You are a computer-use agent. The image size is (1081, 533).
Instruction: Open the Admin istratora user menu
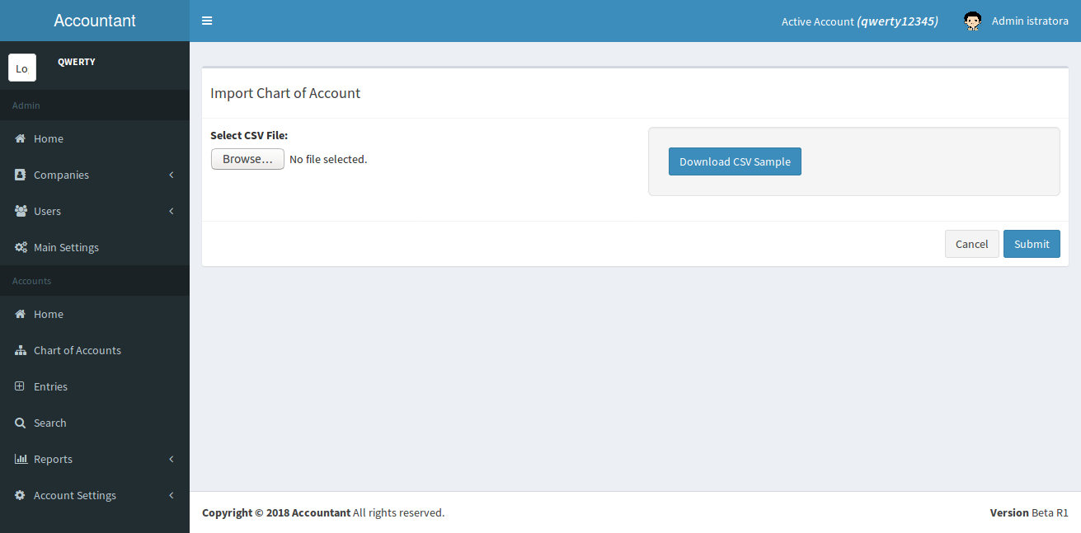1016,21
